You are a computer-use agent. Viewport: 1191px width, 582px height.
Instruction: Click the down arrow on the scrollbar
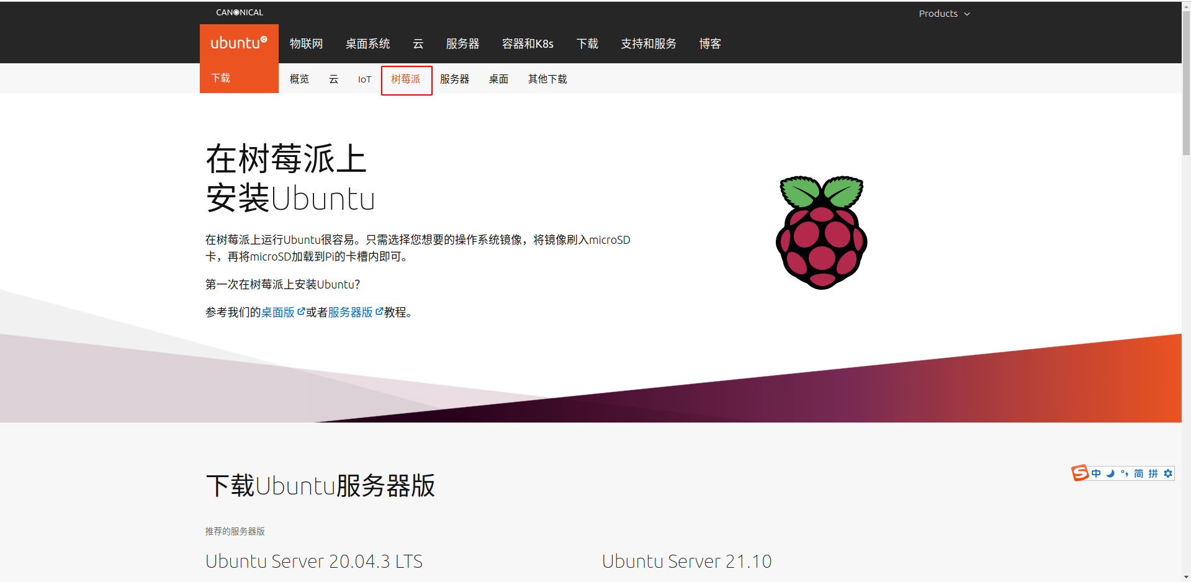point(1185,576)
